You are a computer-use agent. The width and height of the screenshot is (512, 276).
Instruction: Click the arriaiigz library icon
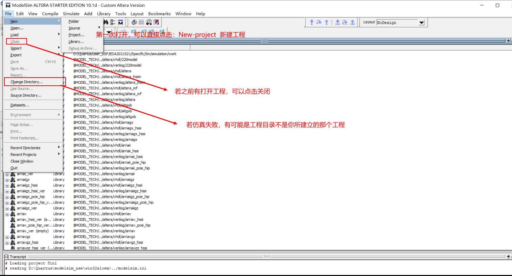coord(13,180)
